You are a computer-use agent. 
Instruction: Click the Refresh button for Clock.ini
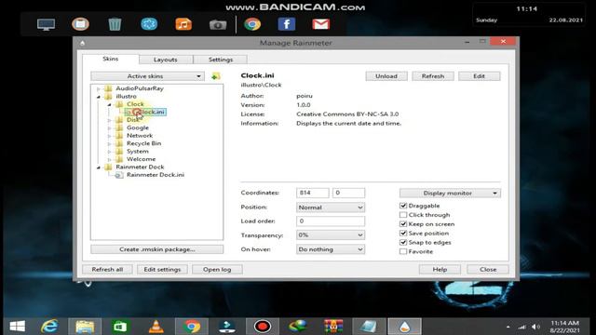click(x=432, y=76)
